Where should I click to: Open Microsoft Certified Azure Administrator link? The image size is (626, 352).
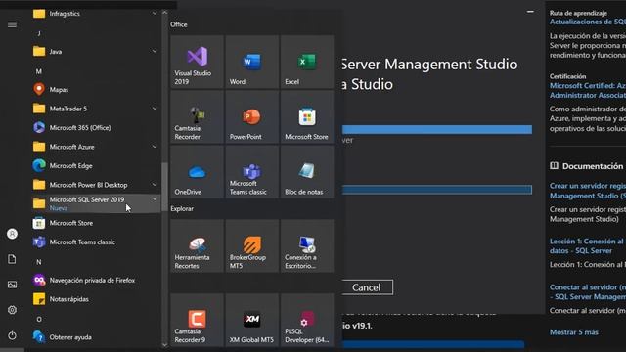pyautogui.click(x=588, y=91)
